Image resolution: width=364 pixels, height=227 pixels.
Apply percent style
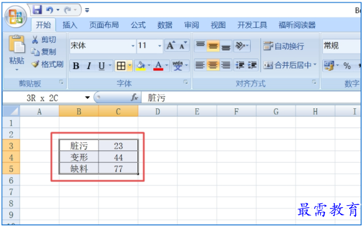pos(347,66)
